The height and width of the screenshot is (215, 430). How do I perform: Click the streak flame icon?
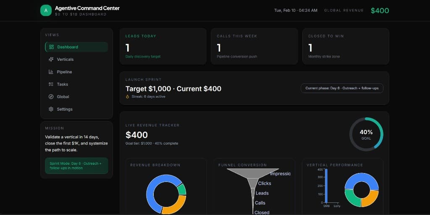(128, 96)
